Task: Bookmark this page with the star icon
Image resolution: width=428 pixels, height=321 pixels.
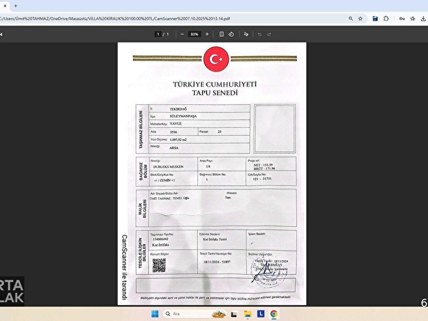Action: 360,19
